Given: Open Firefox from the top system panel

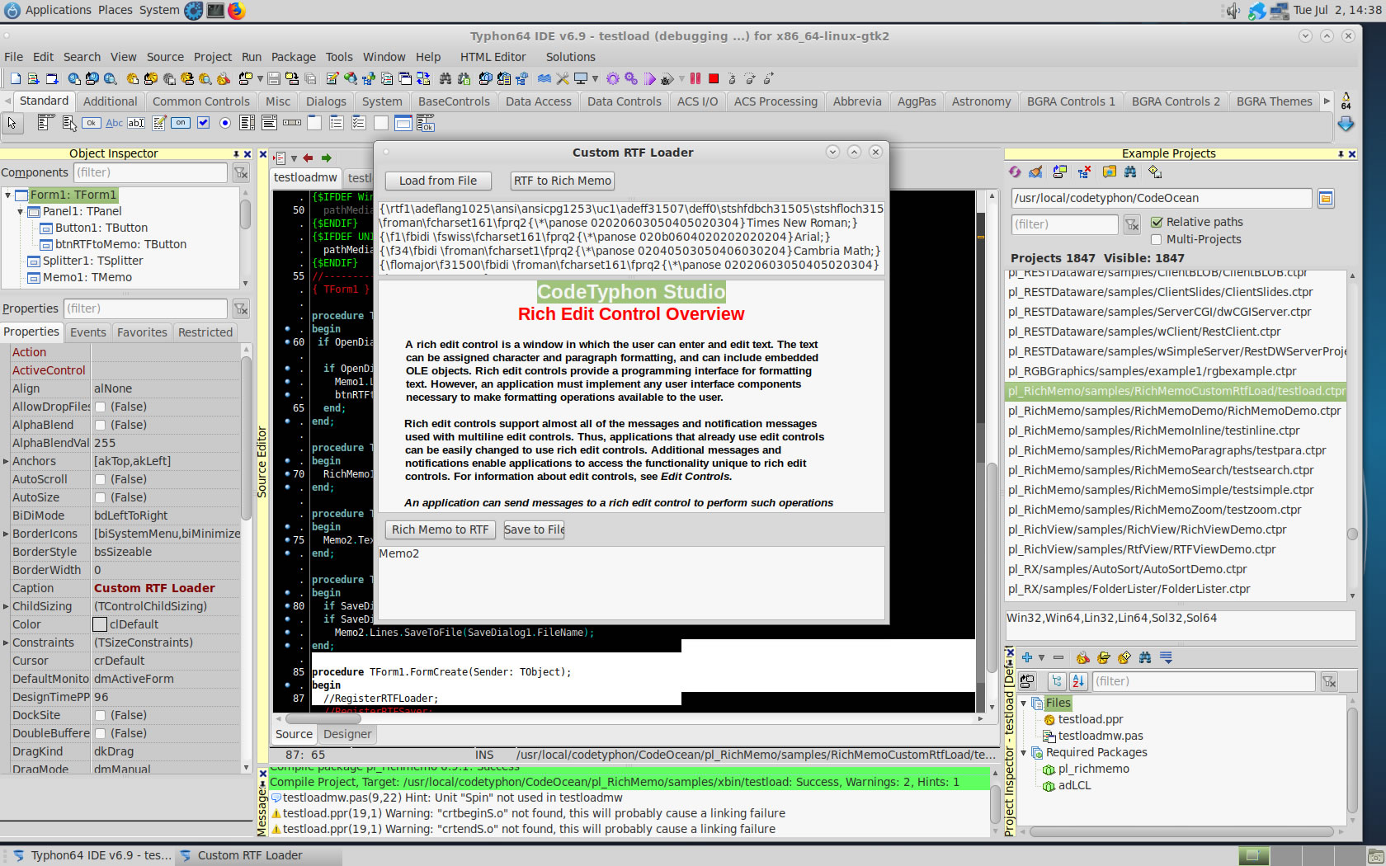Looking at the screenshot, I should [237, 11].
